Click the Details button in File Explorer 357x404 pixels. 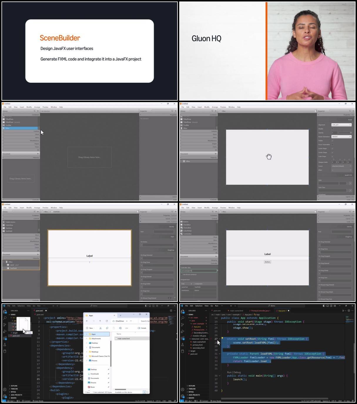[x=142, y=328]
